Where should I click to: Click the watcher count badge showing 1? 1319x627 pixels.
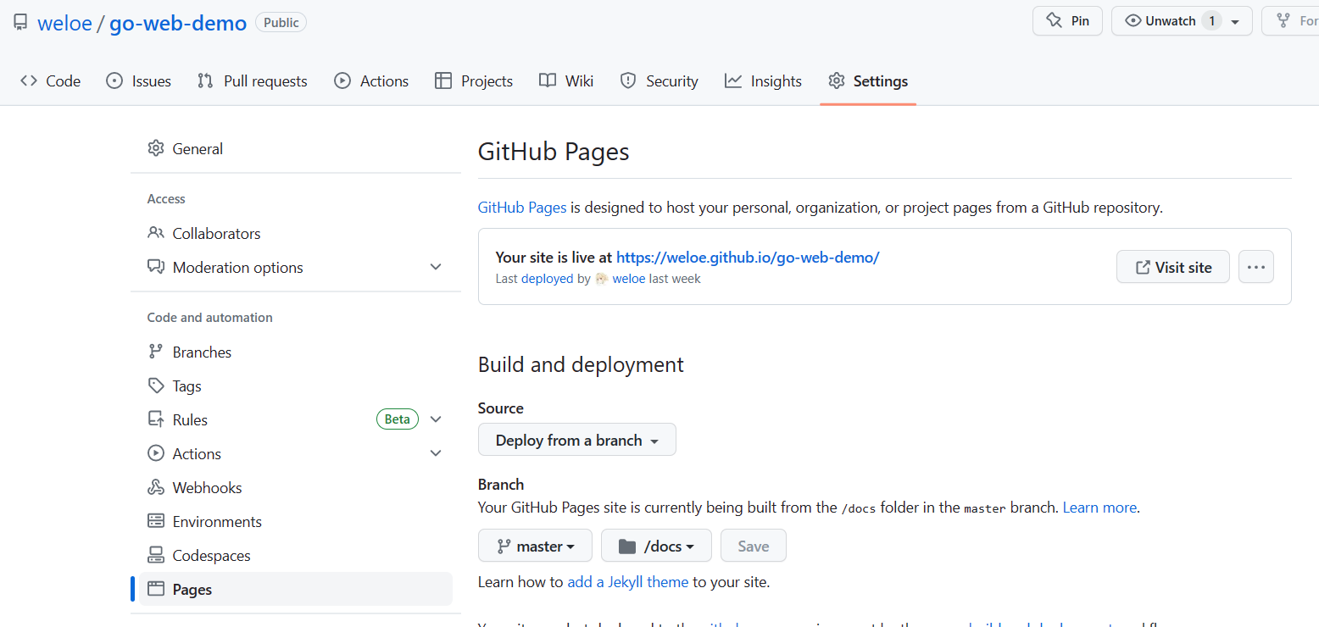tap(1211, 21)
